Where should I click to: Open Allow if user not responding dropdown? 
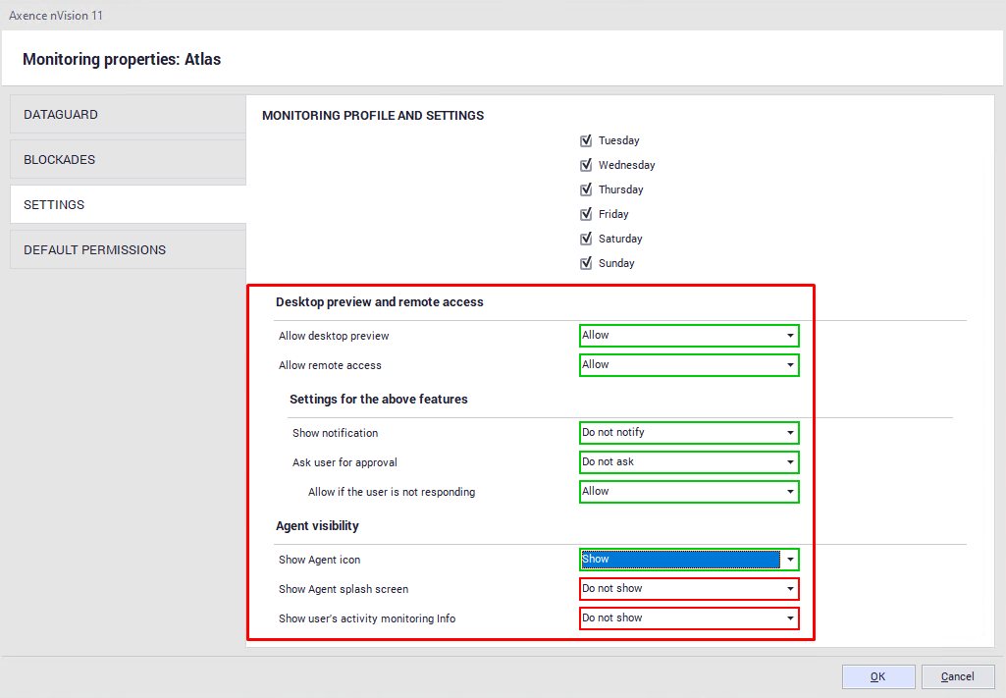(689, 492)
